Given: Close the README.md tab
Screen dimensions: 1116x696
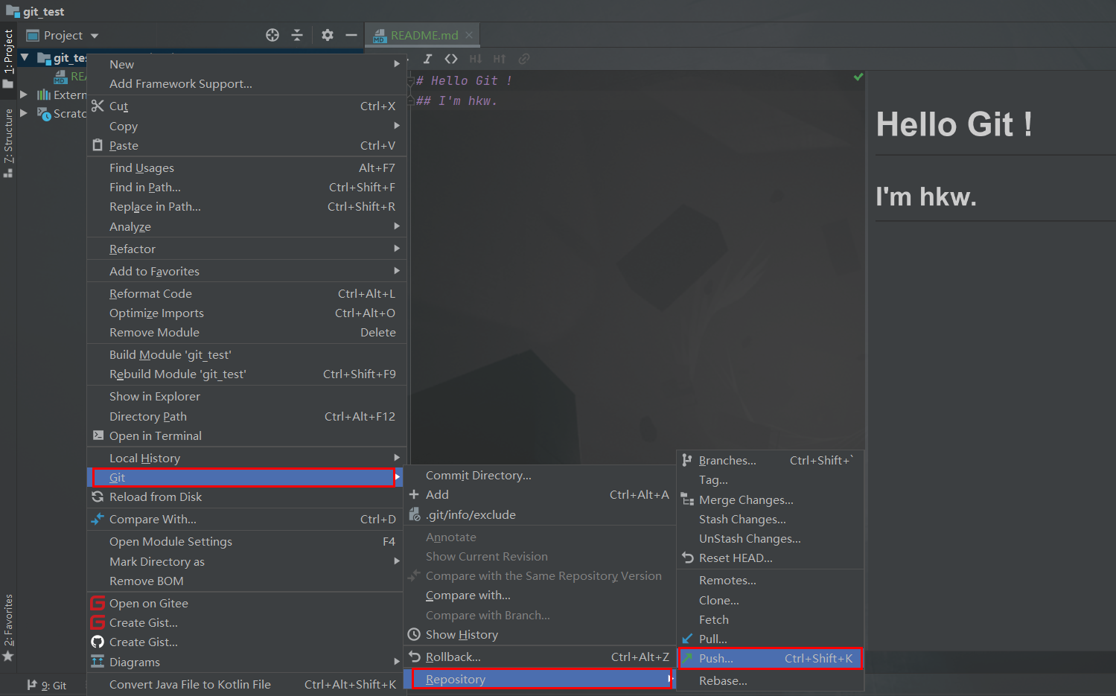Looking at the screenshot, I should [469, 35].
